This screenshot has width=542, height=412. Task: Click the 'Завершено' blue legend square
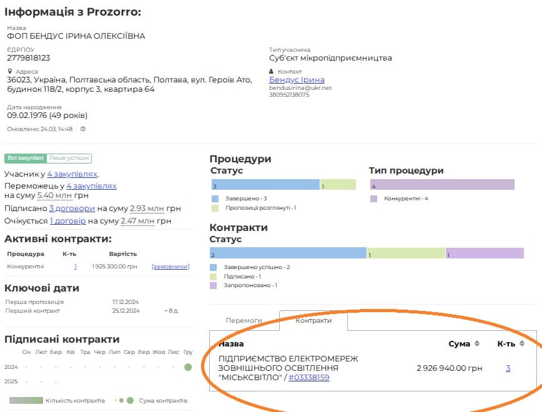[x=215, y=199]
